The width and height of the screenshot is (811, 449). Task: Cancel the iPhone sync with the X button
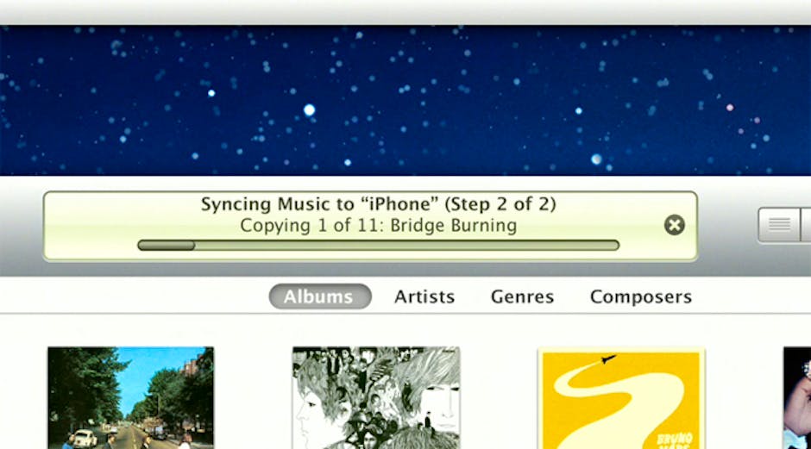[x=674, y=225]
